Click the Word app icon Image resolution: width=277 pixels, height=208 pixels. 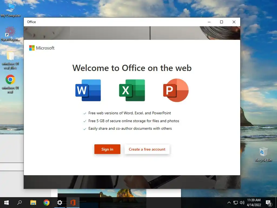[88, 90]
